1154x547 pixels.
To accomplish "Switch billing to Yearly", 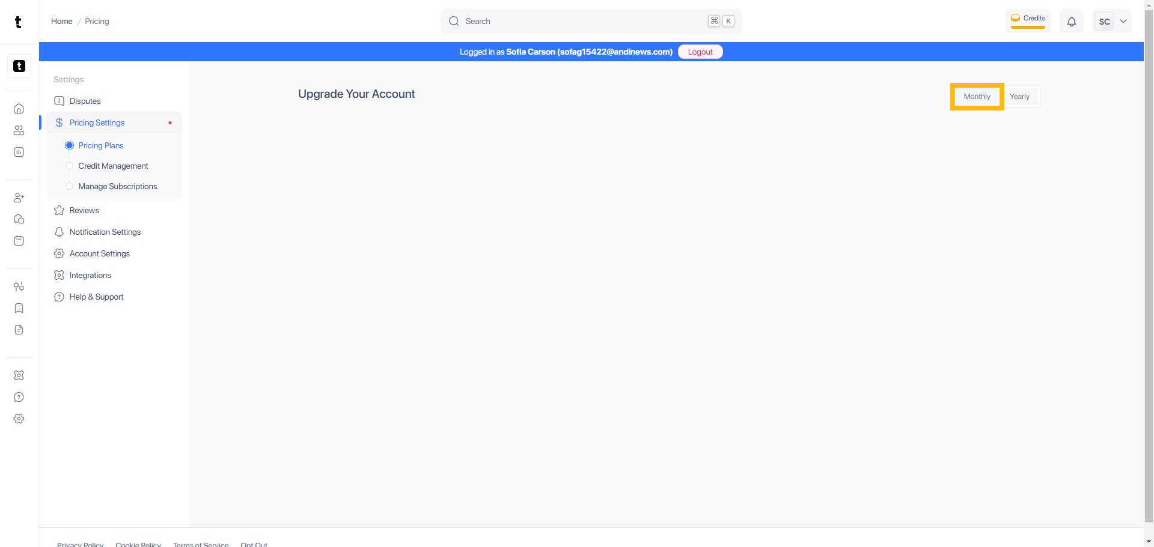I will click(1019, 97).
